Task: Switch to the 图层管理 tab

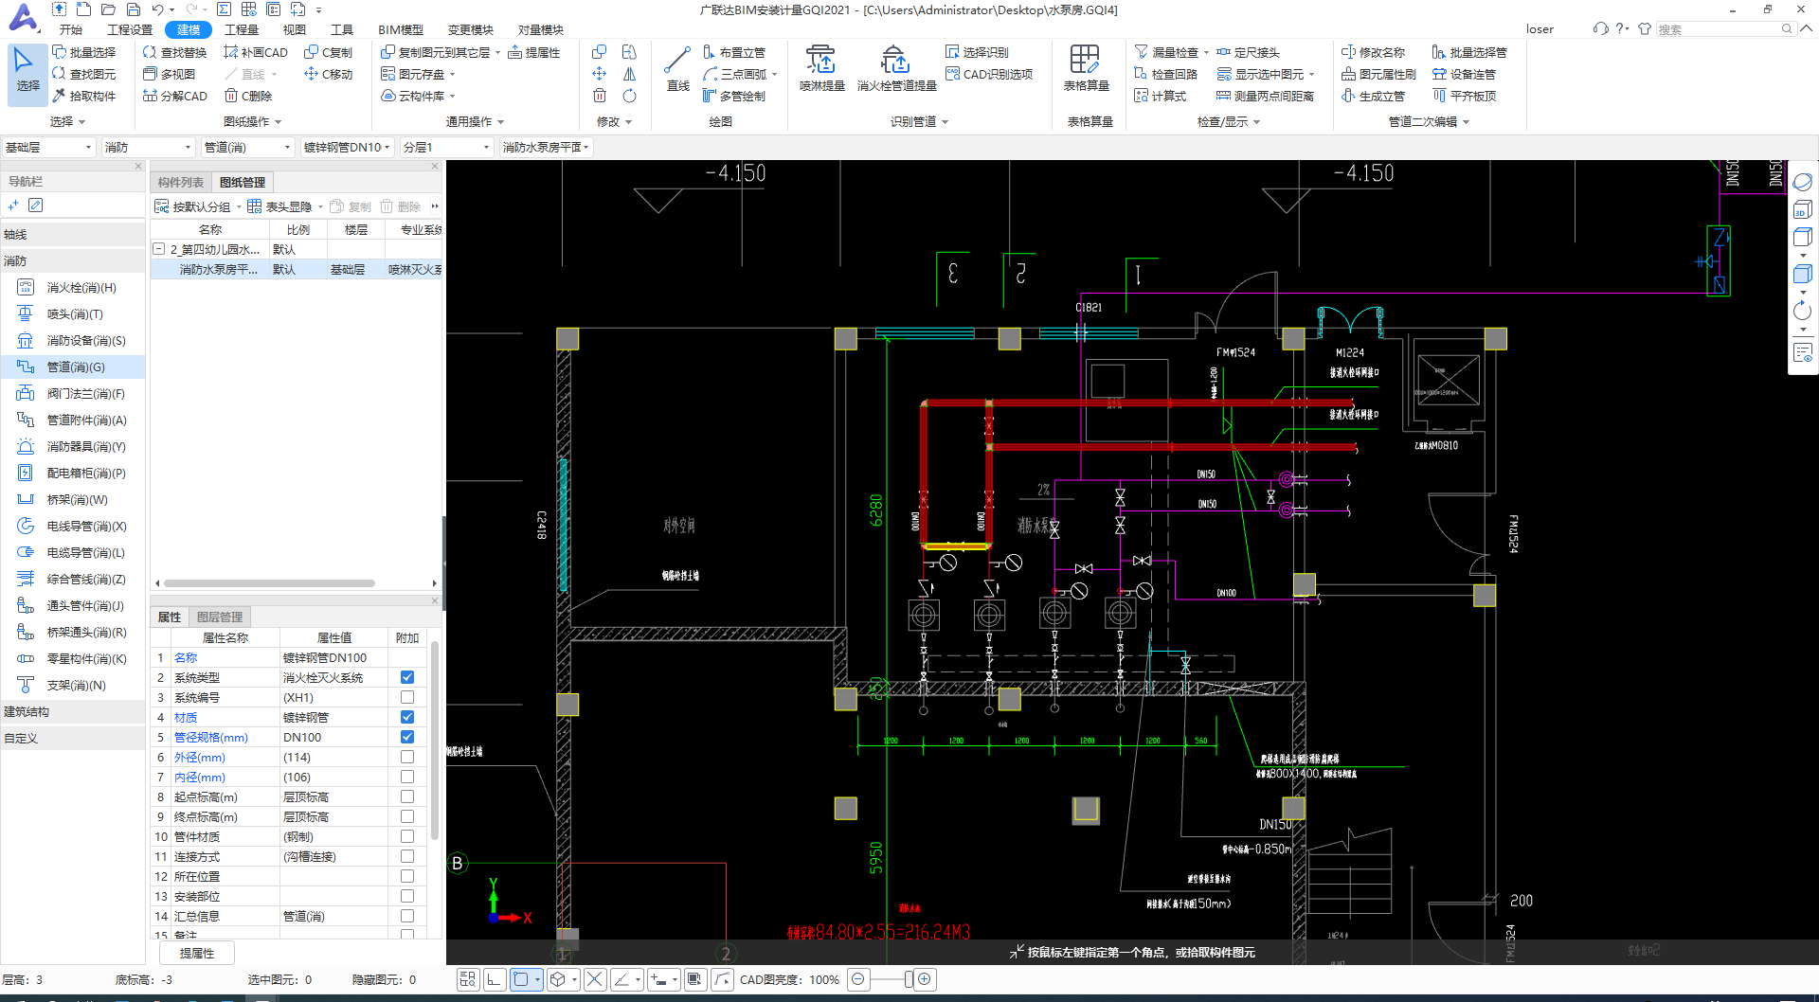Action: (219, 617)
